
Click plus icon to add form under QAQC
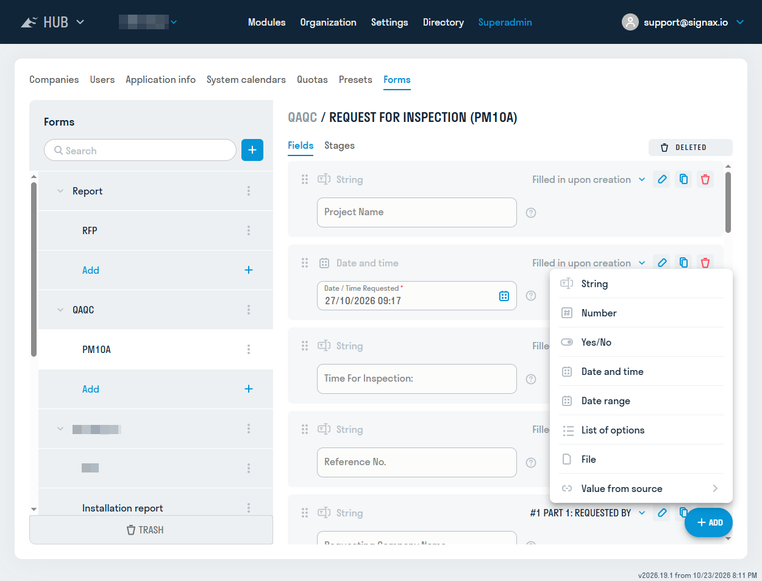coord(249,389)
